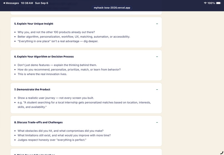The height and width of the screenshot is (155, 224).
Task: Click bullet text about the internship example
Action: [84, 105]
